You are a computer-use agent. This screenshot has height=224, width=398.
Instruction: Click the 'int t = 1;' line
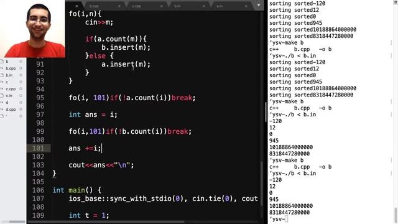click(x=89, y=215)
